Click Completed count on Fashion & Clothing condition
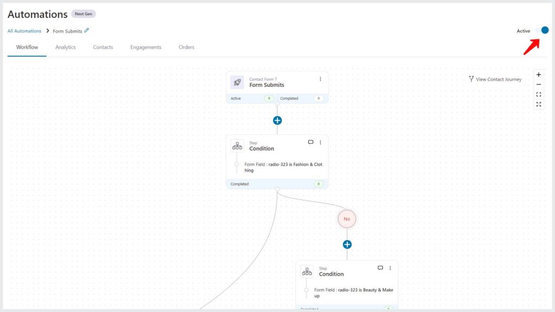The image size is (555, 312). pos(319,184)
